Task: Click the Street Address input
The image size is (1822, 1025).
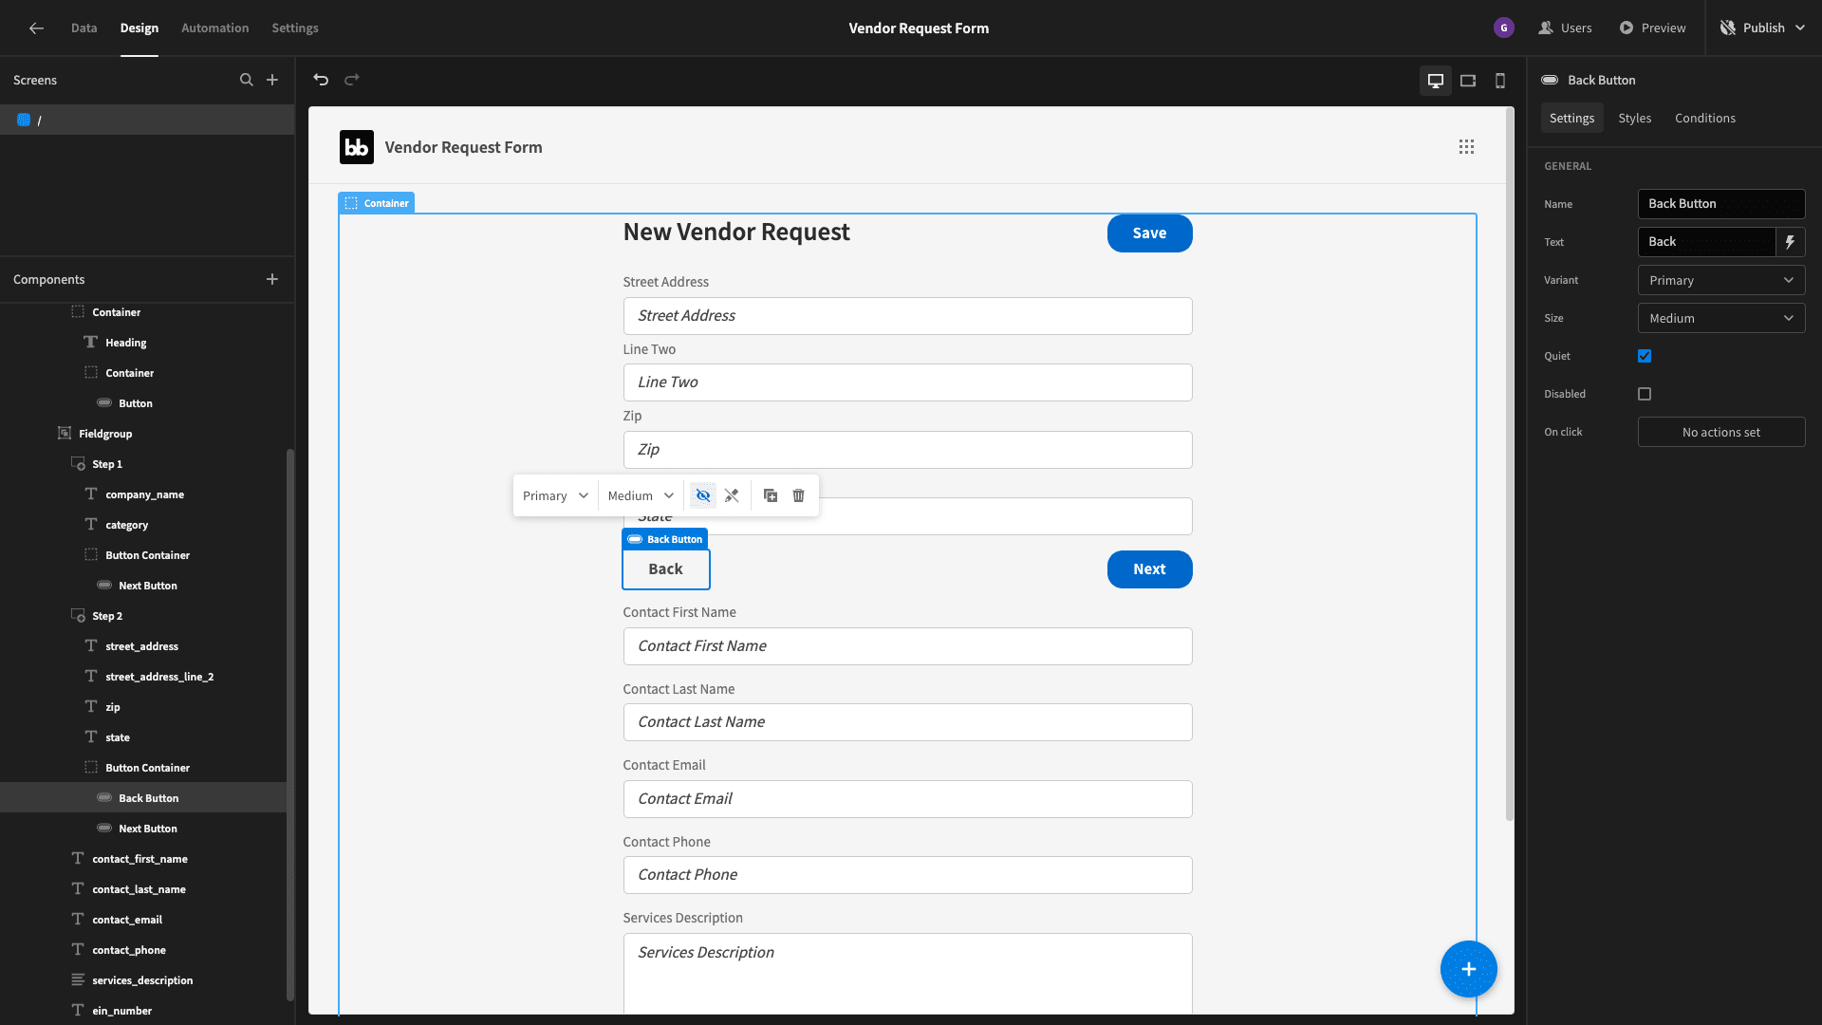Action: [x=907, y=316]
